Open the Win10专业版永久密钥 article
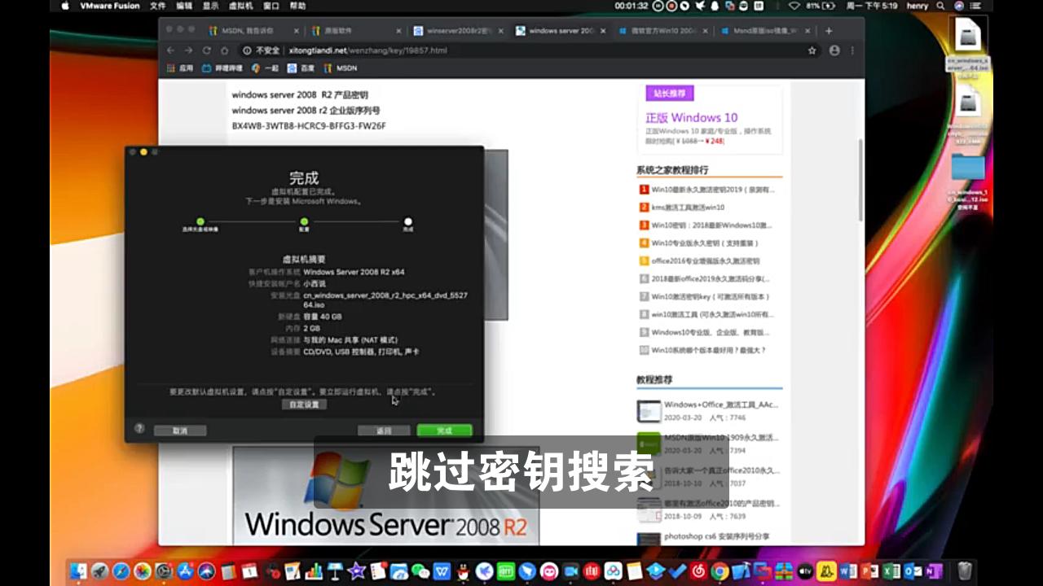The image size is (1043, 586). click(705, 243)
